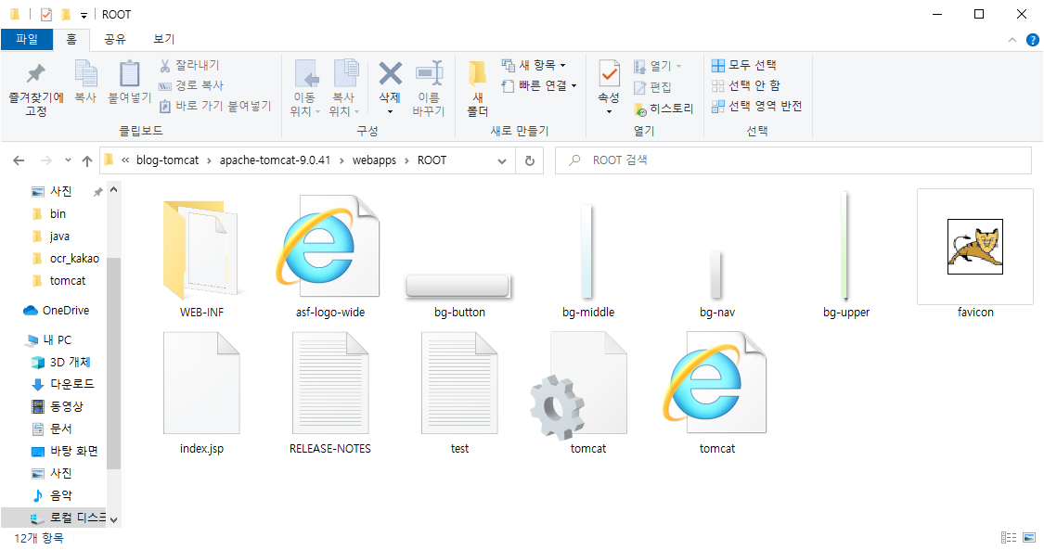Open 속성 properties icon
1044x550 pixels.
609,73
